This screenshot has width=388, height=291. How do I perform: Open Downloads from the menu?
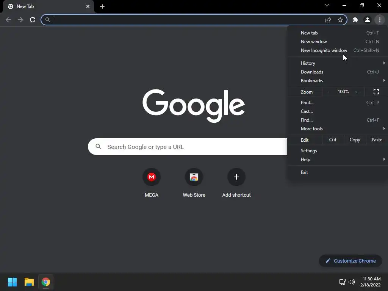tap(338, 72)
